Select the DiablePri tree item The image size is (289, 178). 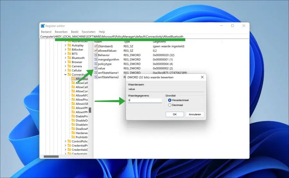tap(82, 116)
